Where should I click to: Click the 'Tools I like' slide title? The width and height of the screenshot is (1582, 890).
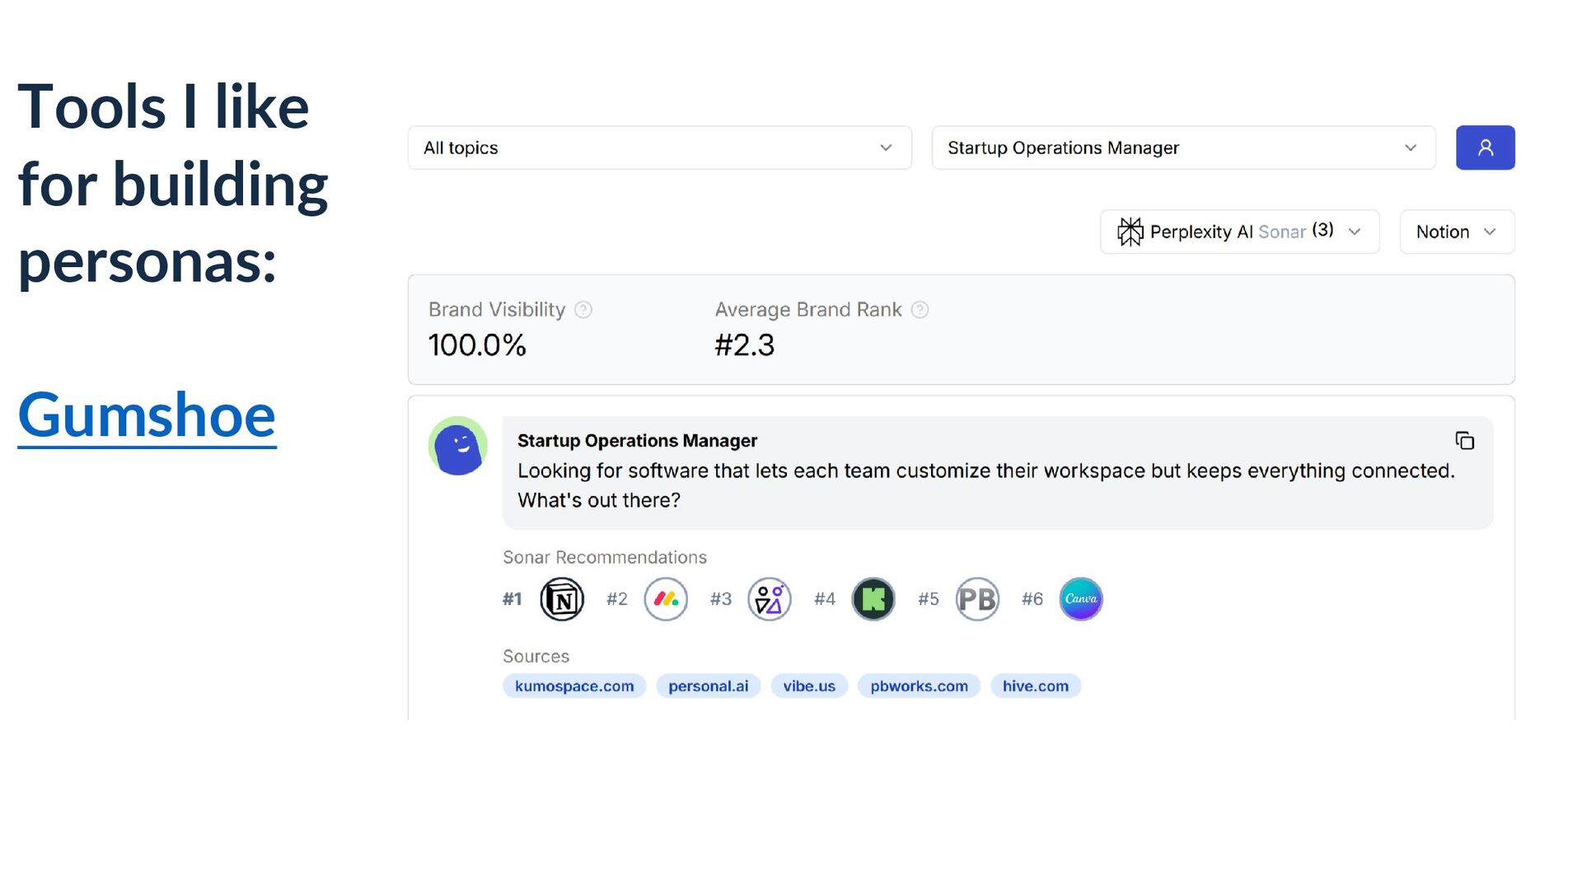click(x=173, y=183)
